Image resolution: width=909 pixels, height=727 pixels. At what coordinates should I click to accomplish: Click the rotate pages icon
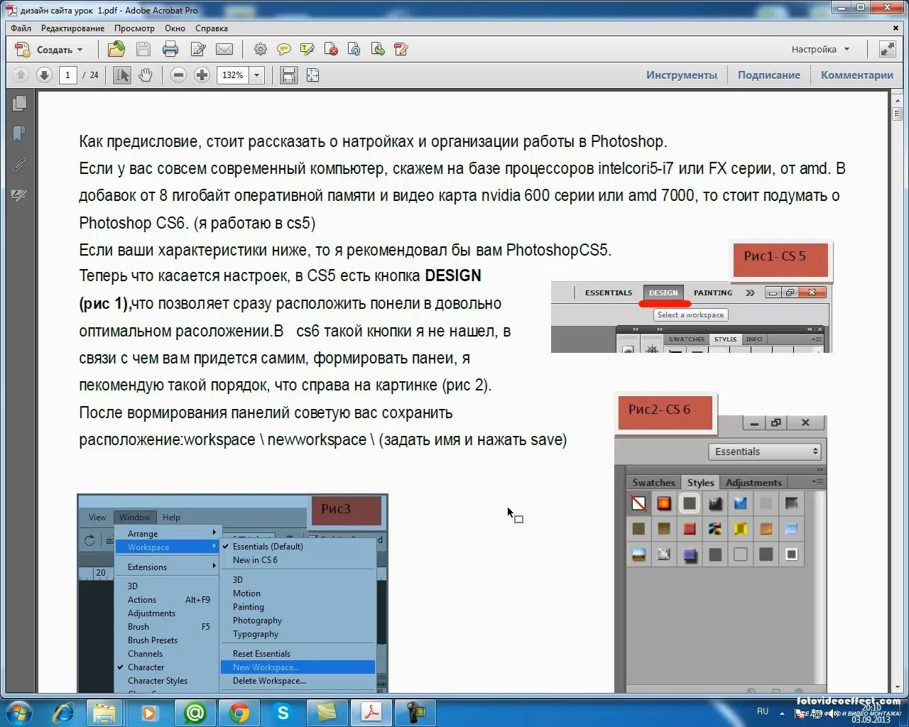354,49
